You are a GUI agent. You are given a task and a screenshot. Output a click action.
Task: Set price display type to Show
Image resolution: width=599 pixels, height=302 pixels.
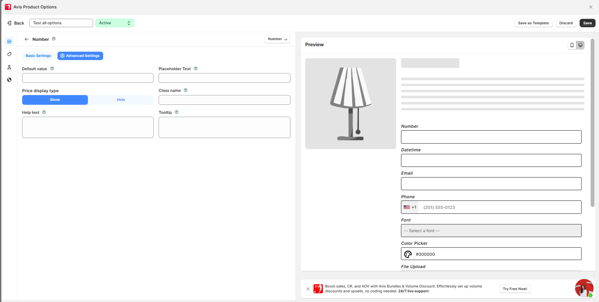click(x=55, y=100)
